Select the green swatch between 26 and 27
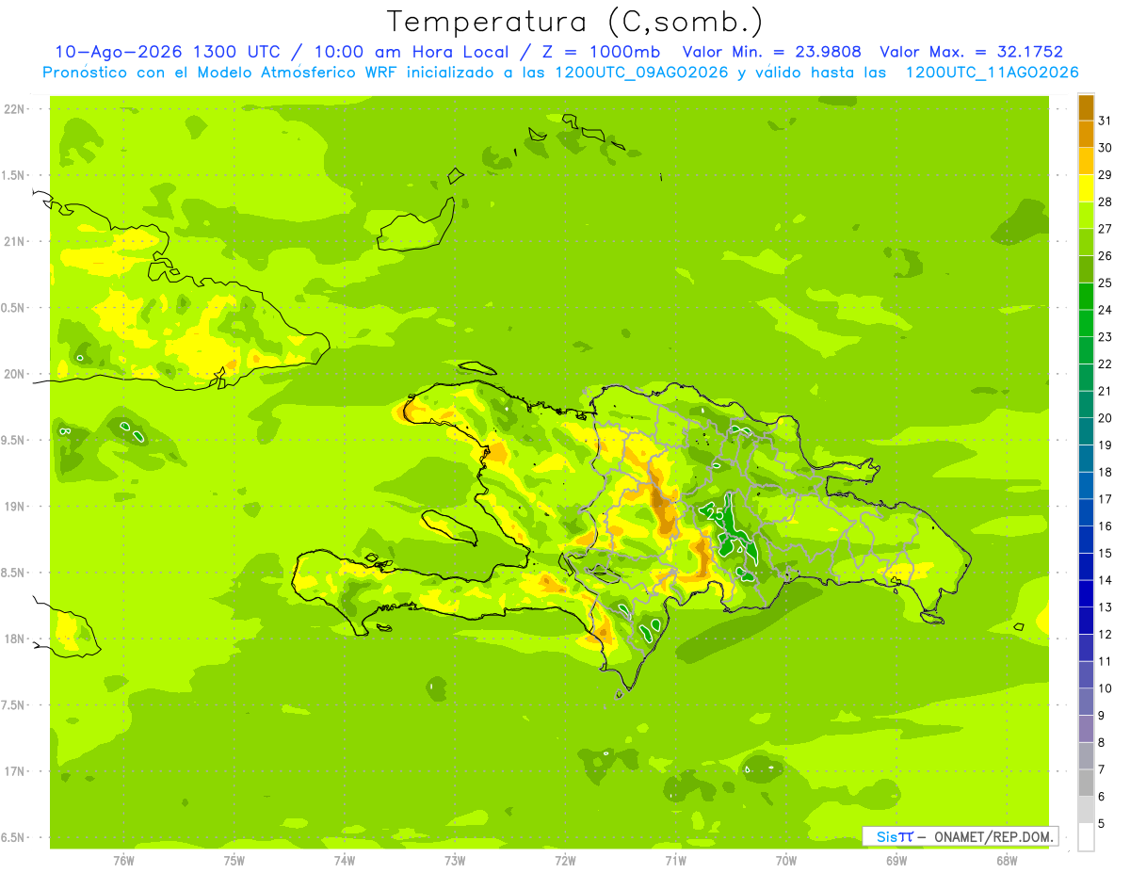This screenshot has height=873, width=1130. pyautogui.click(x=1086, y=242)
